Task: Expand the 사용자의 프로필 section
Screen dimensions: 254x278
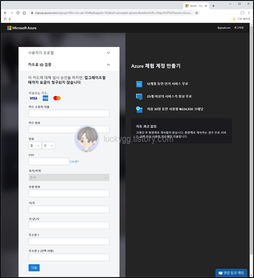Action: [69, 53]
